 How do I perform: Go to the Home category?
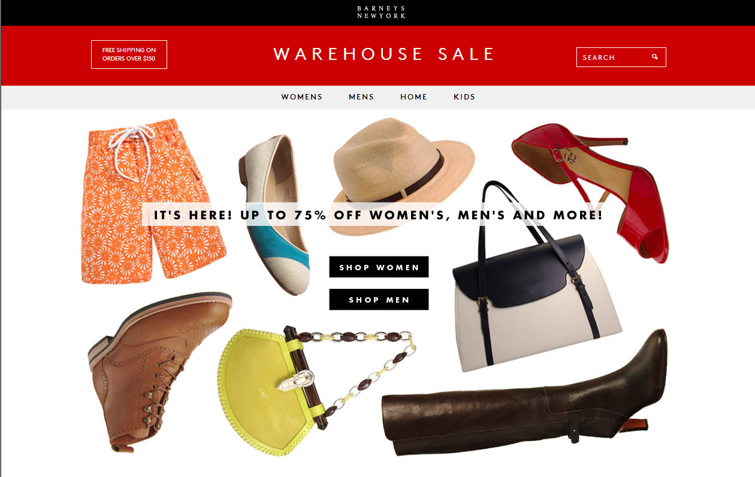pos(413,96)
